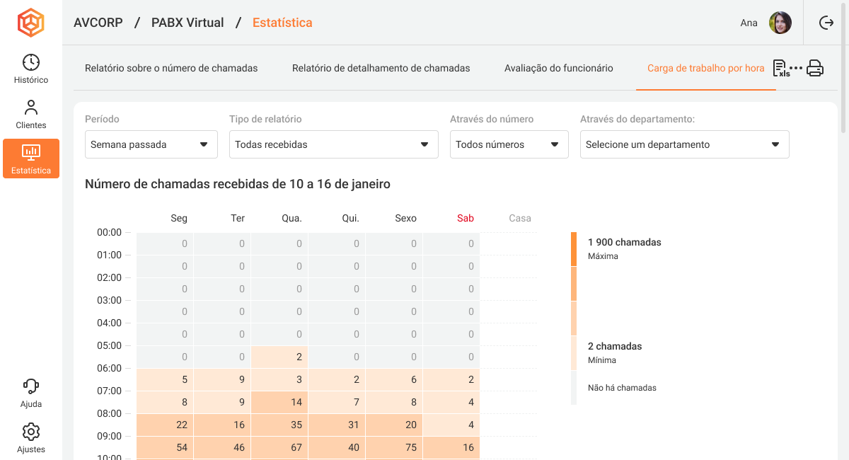849x460 pixels.
Task: Select the Estatística sidebar item
Action: tap(31, 159)
